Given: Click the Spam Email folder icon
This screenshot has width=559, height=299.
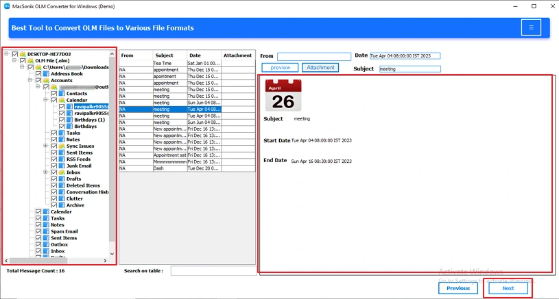Looking at the screenshot, I should coord(46,231).
